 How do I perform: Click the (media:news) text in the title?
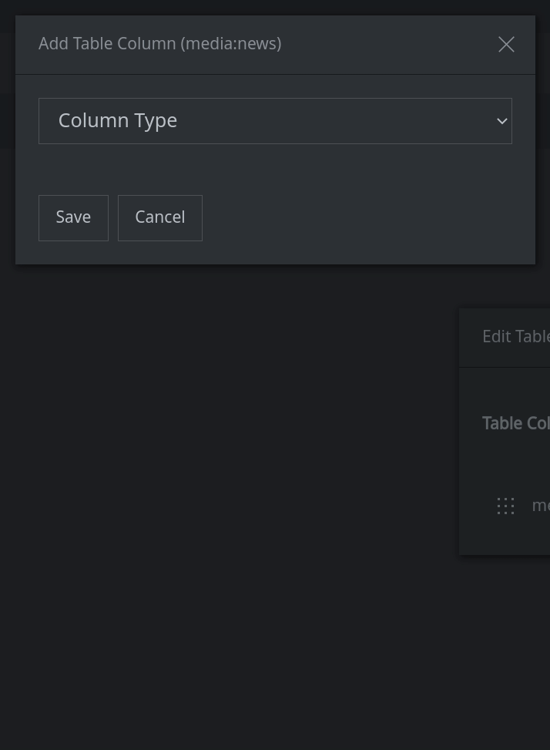[231, 44]
